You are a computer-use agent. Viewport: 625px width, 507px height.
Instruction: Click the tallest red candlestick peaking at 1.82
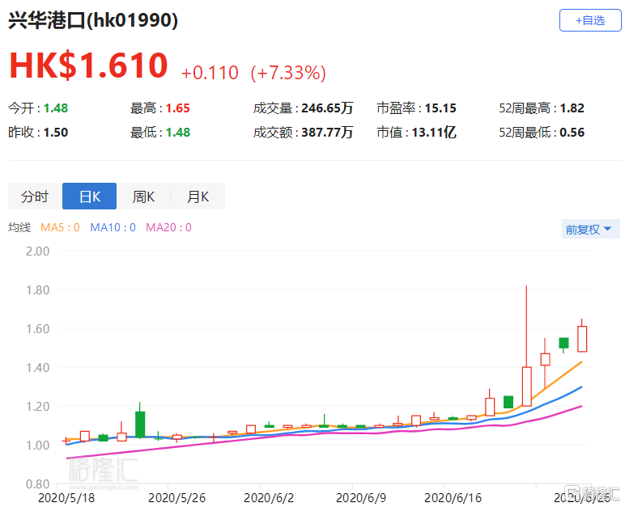(x=526, y=386)
